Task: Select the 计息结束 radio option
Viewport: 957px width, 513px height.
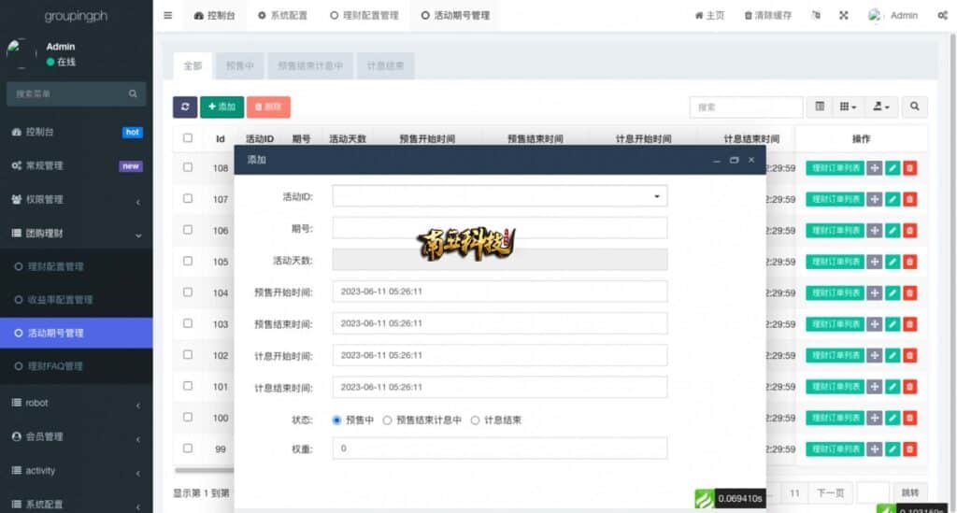Action: click(475, 420)
